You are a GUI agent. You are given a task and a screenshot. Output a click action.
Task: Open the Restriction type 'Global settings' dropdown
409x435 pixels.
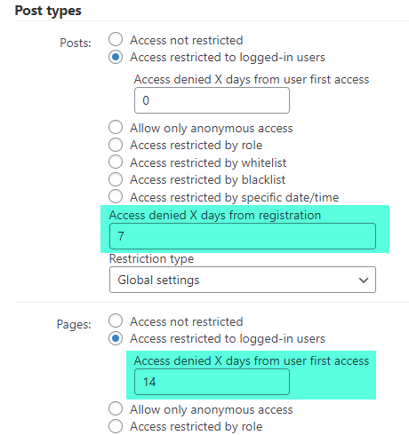(x=243, y=280)
